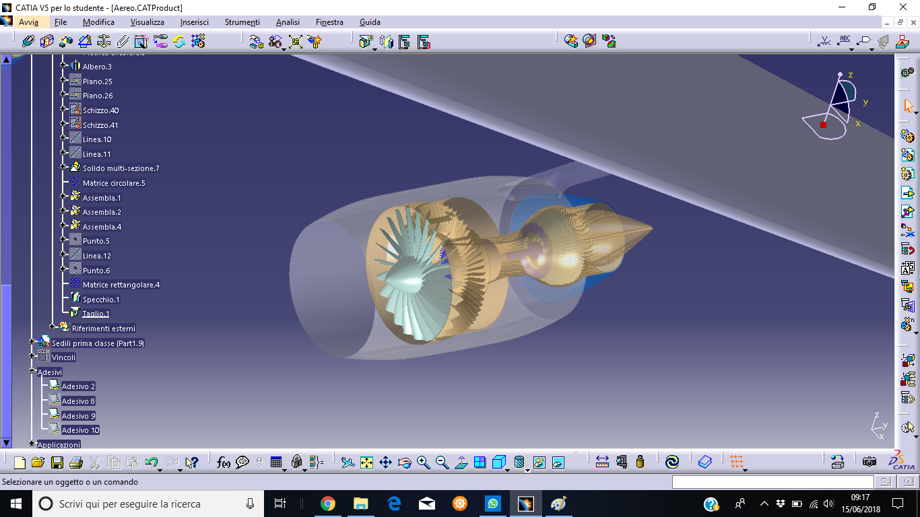Click the tree scrollbar up arrow
920x517 pixels.
[6, 59]
